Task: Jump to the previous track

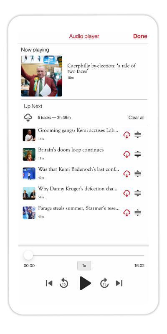Action: (x=49, y=283)
